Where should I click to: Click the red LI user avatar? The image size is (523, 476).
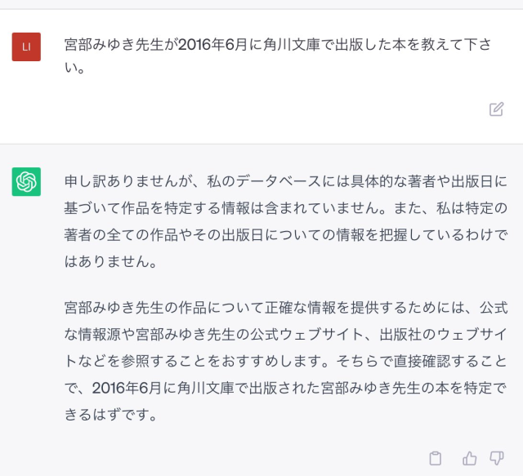pos(26,47)
